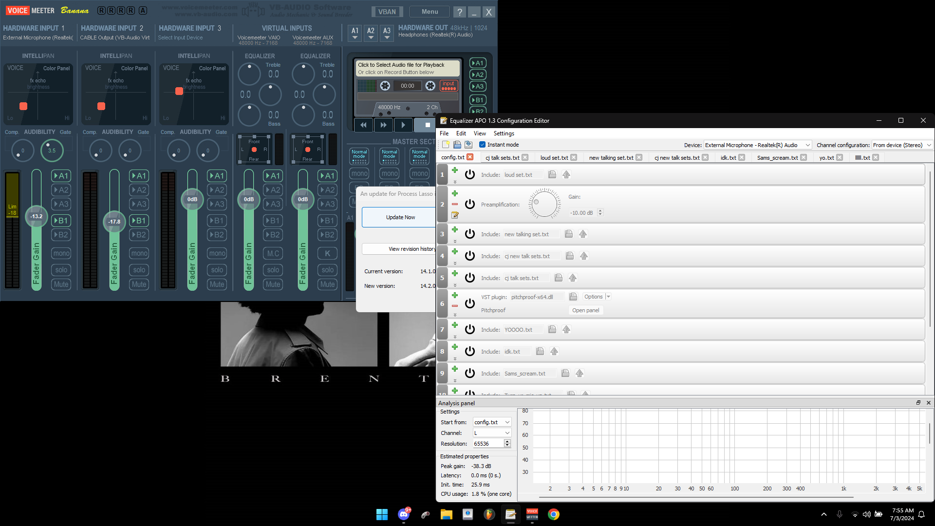
Task: Click Hardware Input 1 fader gain knob
Action: (37, 216)
